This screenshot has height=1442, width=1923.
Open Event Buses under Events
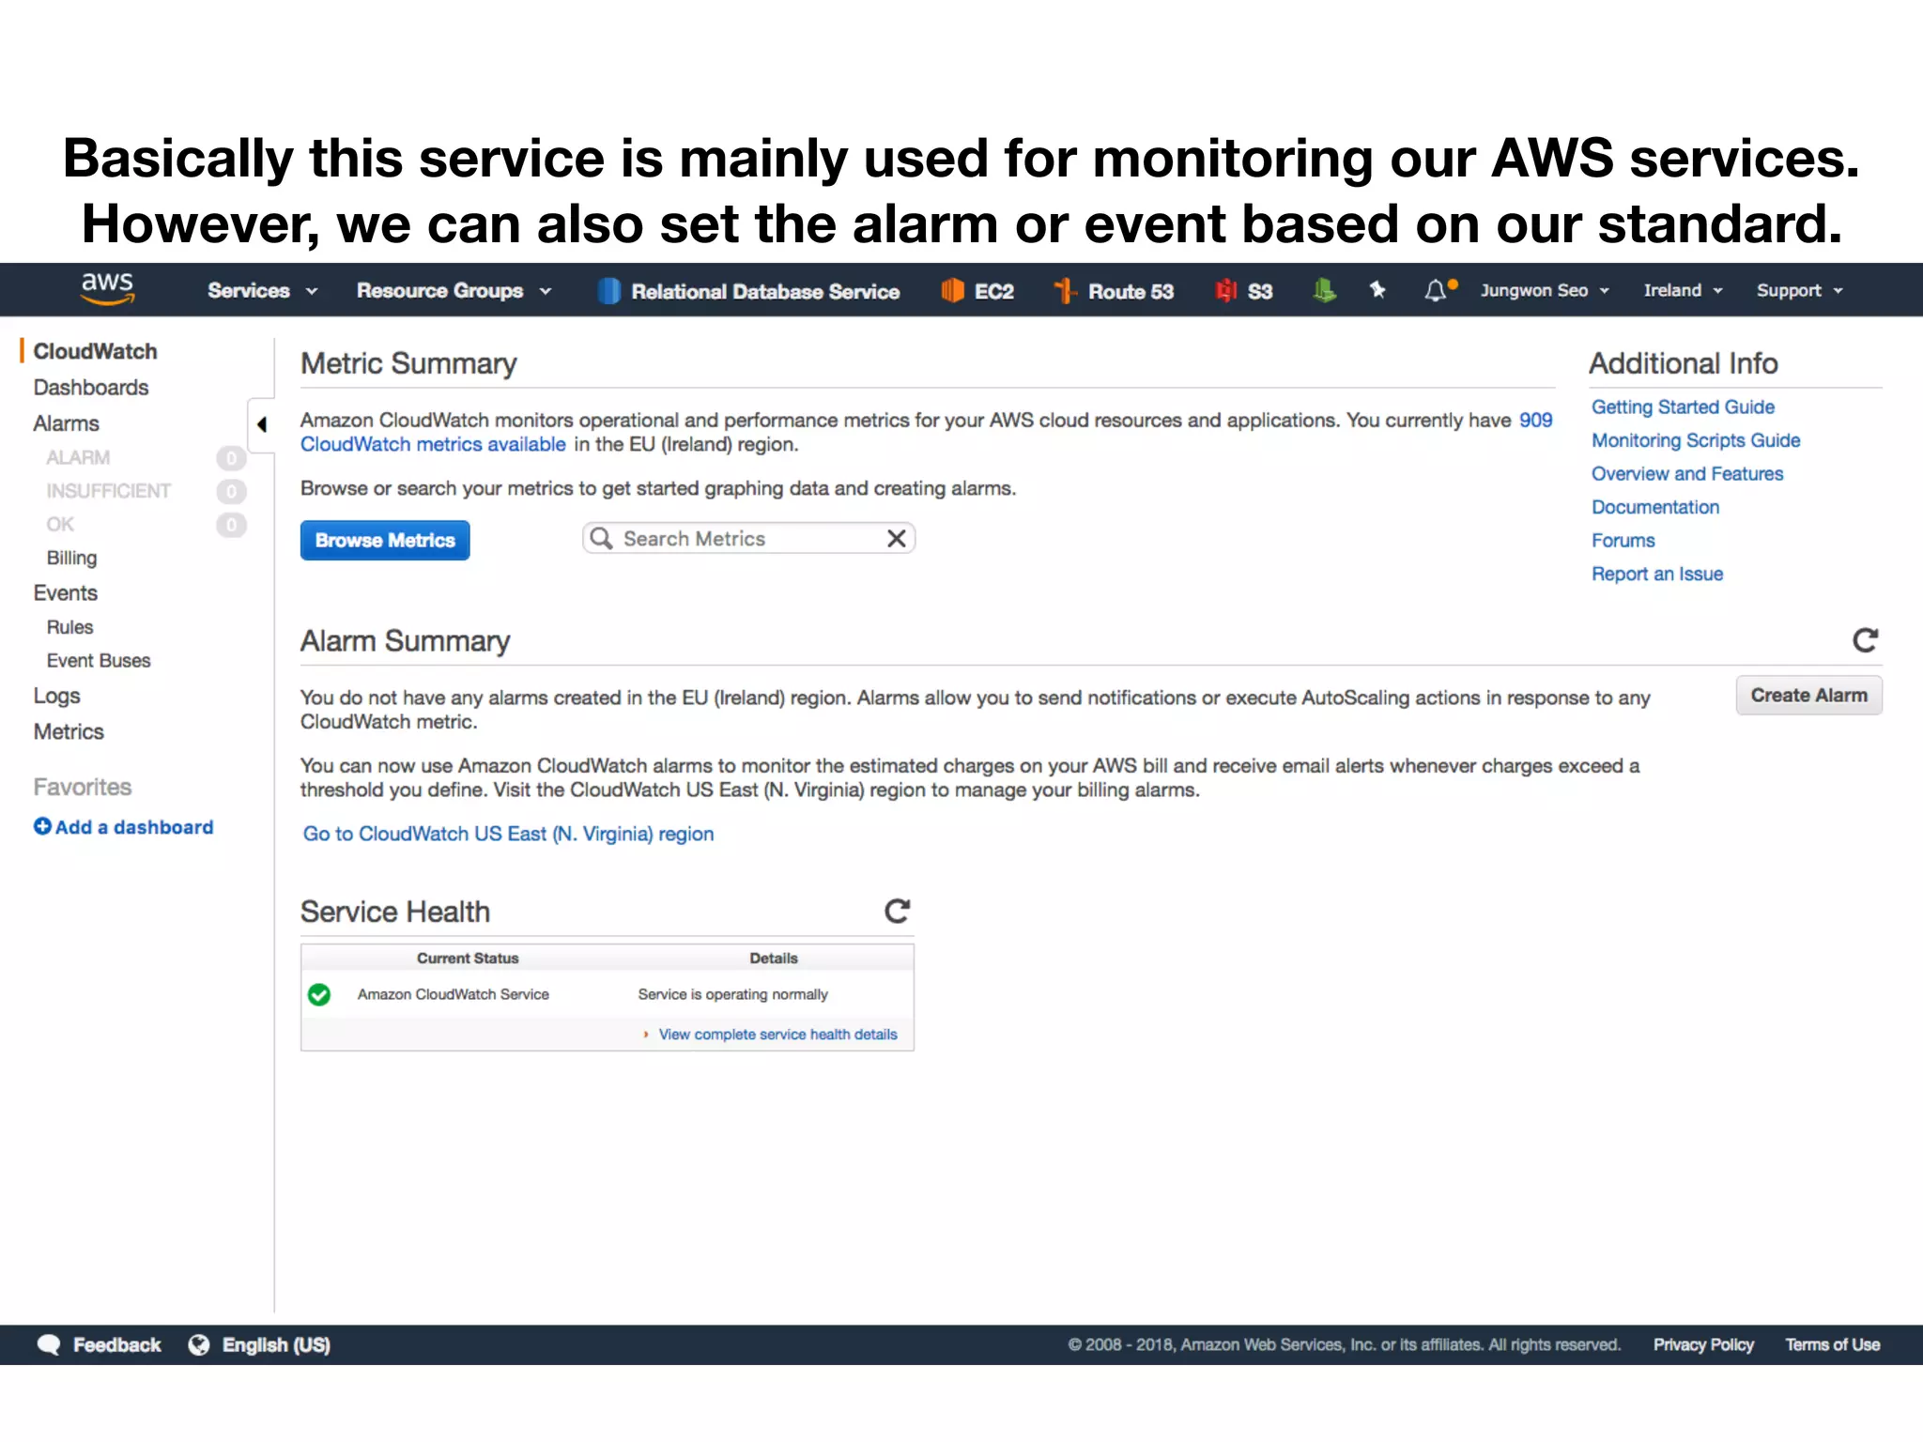[99, 661]
